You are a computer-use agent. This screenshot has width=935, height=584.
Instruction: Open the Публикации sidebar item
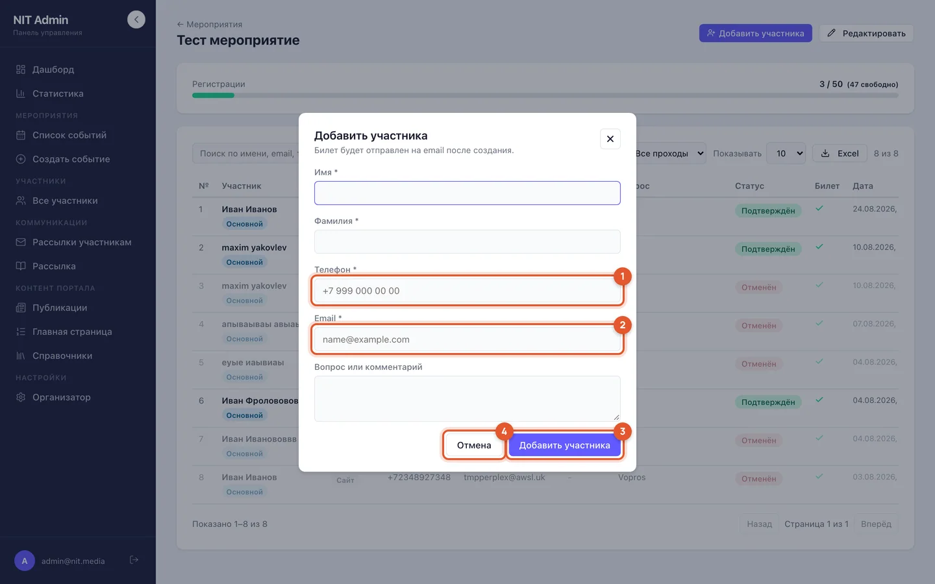point(60,308)
